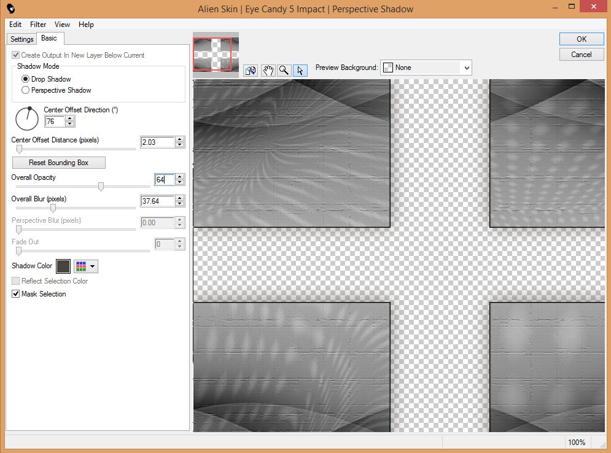This screenshot has width=611, height=453.
Task: Increase the Overall Blur value
Action: tap(180, 198)
